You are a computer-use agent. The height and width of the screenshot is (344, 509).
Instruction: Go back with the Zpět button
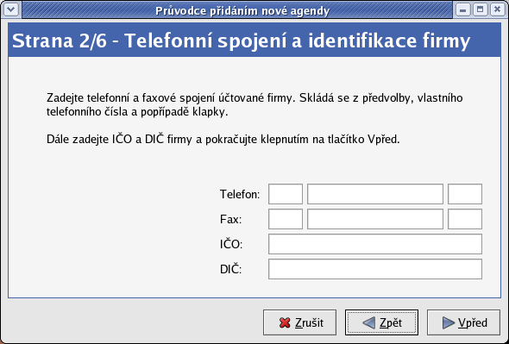pyautogui.click(x=381, y=322)
